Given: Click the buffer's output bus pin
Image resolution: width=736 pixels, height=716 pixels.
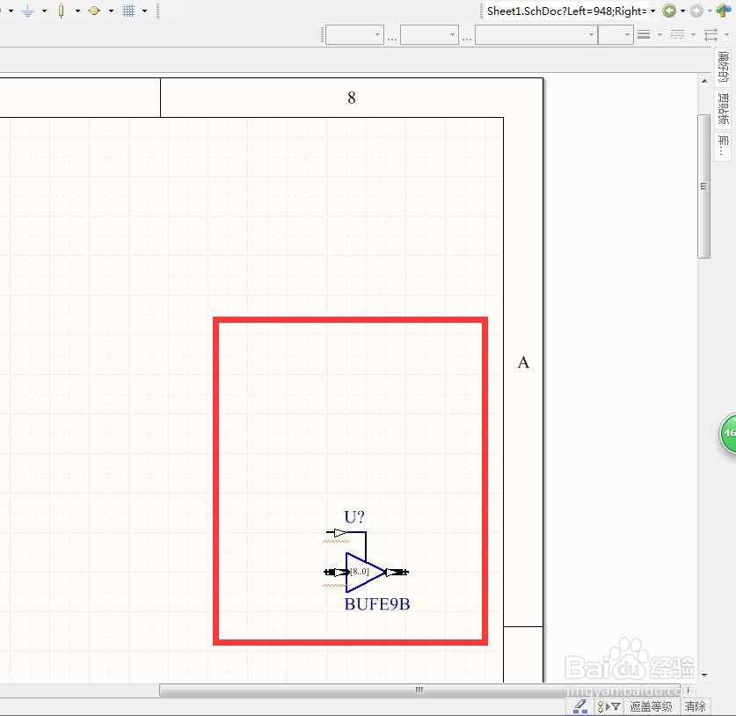Looking at the screenshot, I should [397, 572].
